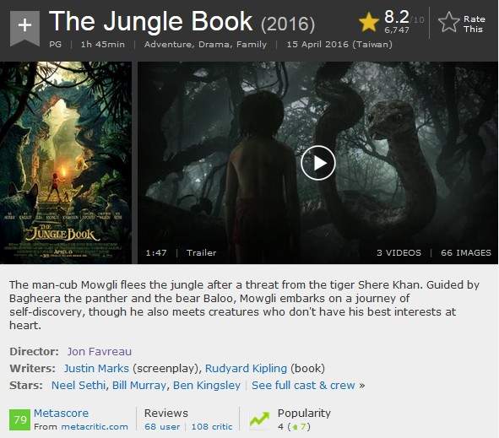
Task: Click the green Metascore 79 badge
Action: [19, 420]
